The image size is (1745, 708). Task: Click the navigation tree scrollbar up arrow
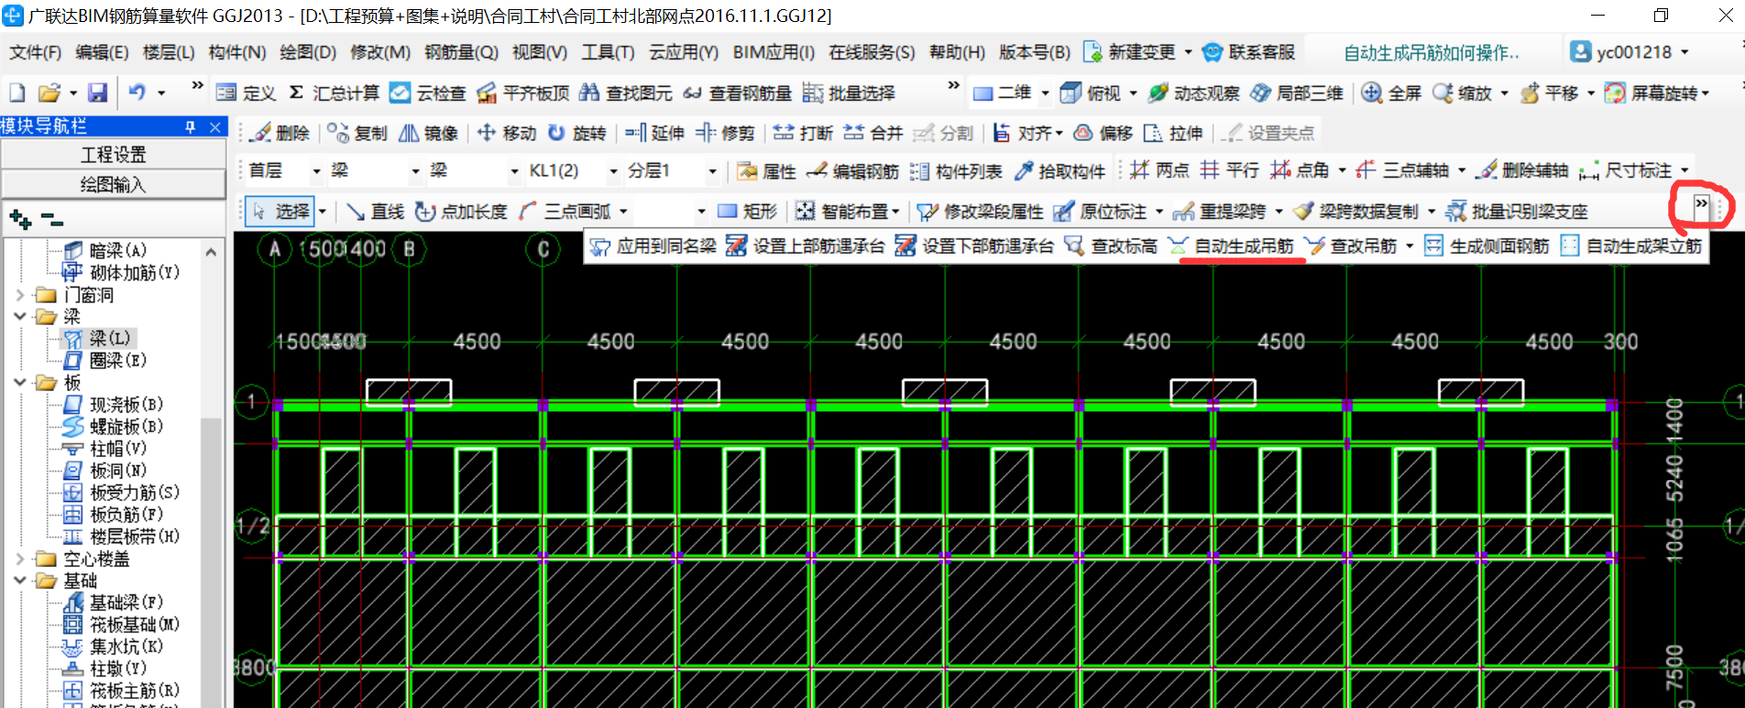[212, 251]
